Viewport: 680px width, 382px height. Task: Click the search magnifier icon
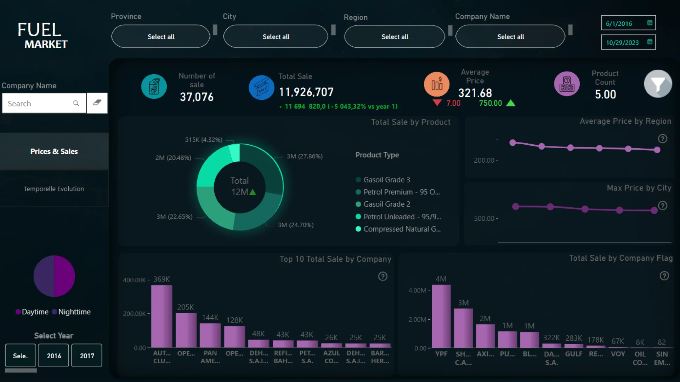[76, 103]
